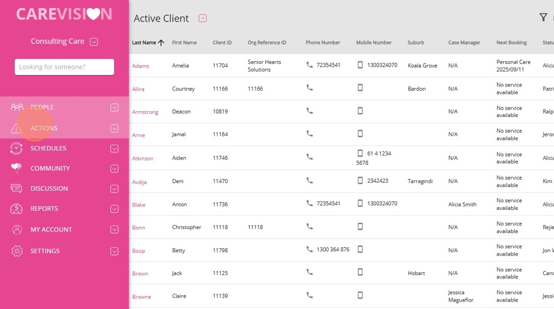The height and width of the screenshot is (309, 554).
Task: Click the Actions warning triangle icon
Action: (x=16, y=128)
